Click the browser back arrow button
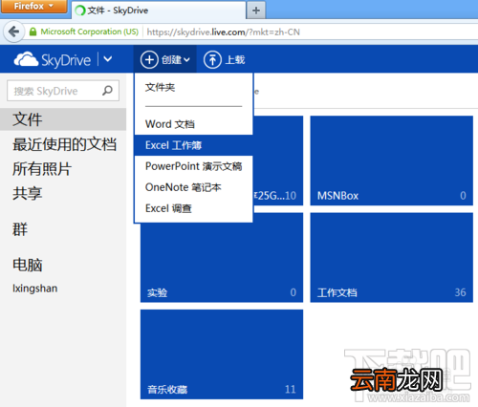 click(13, 32)
